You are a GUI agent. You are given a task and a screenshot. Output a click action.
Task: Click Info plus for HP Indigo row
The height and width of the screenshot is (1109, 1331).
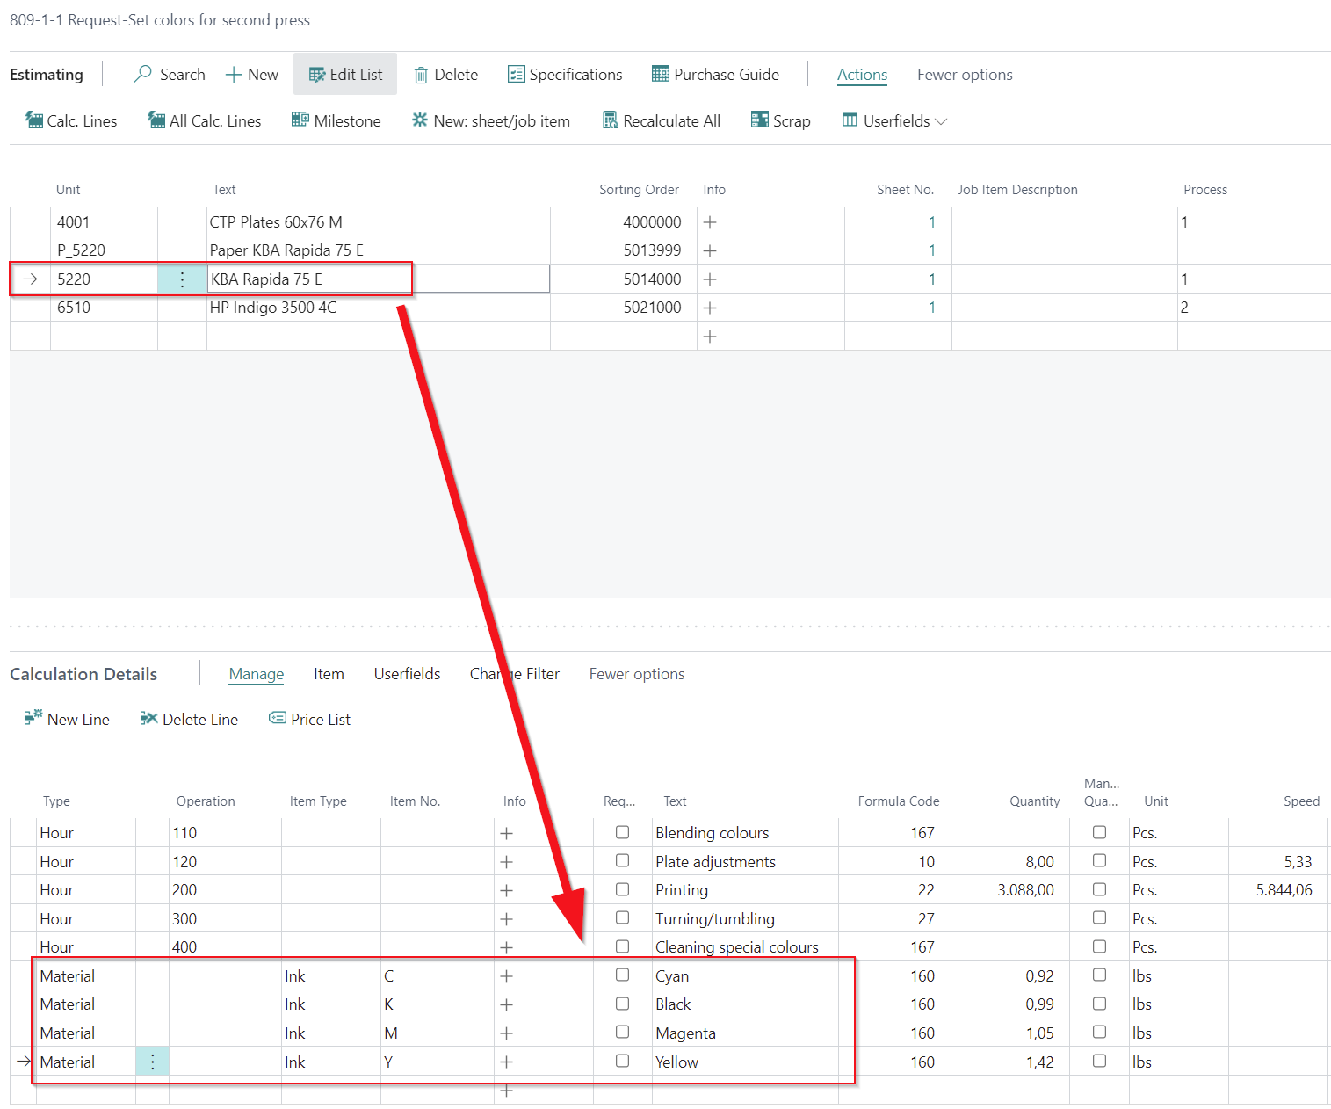point(710,308)
